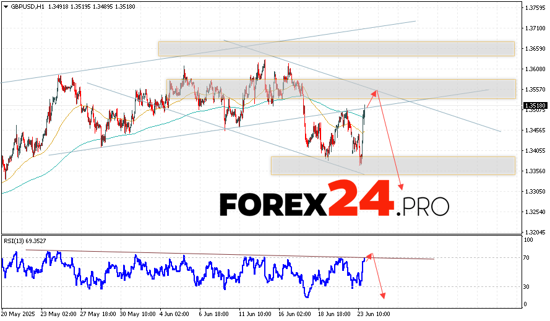
Task: Click the RSI 30 level label
Action: 527,286
